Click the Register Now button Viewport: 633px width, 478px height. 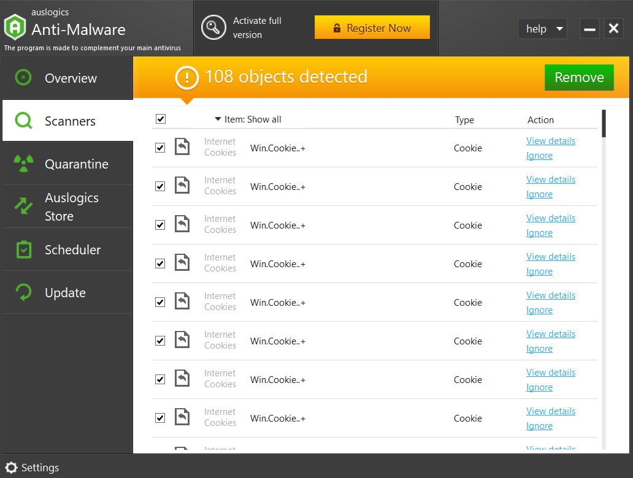pos(372,28)
